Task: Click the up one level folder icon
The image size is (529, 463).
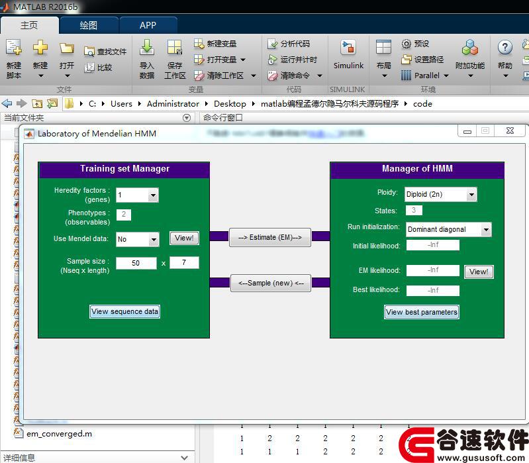Action: click(x=37, y=103)
